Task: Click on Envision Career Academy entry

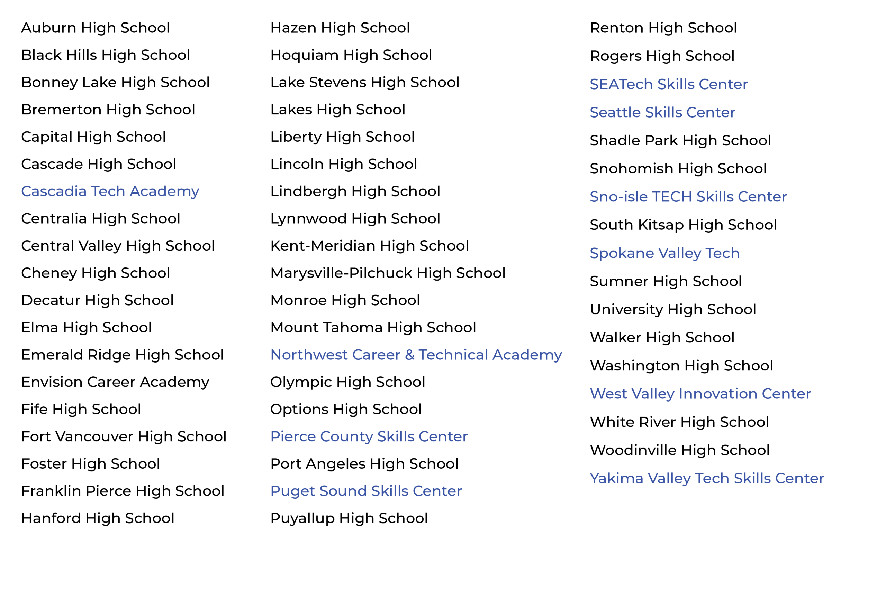Action: [x=115, y=382]
